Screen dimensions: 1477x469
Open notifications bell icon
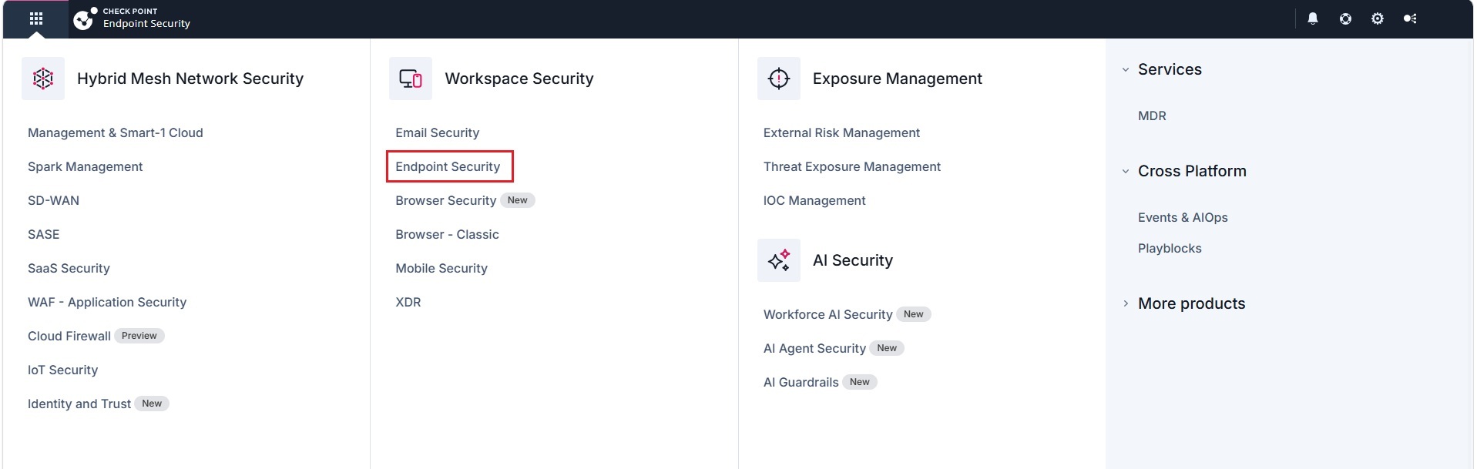(x=1313, y=18)
